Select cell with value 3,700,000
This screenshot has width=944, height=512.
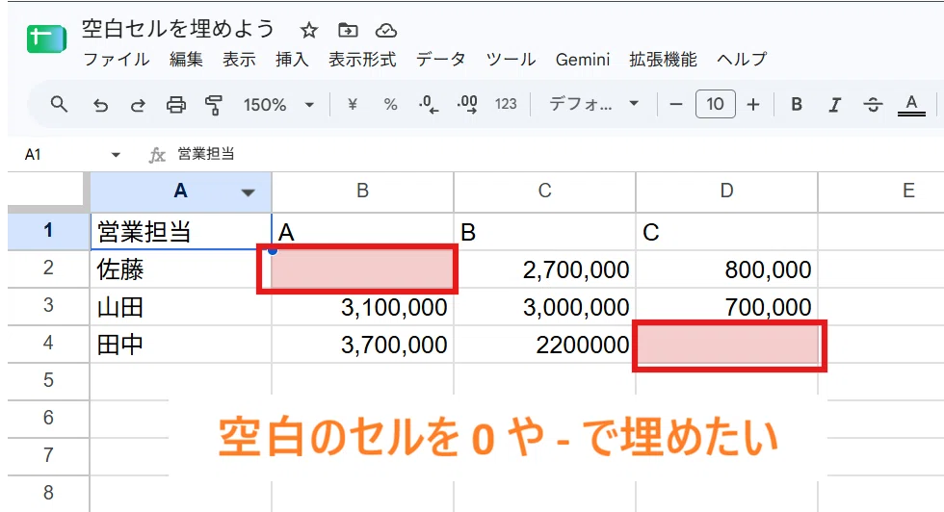pyautogui.click(x=362, y=345)
